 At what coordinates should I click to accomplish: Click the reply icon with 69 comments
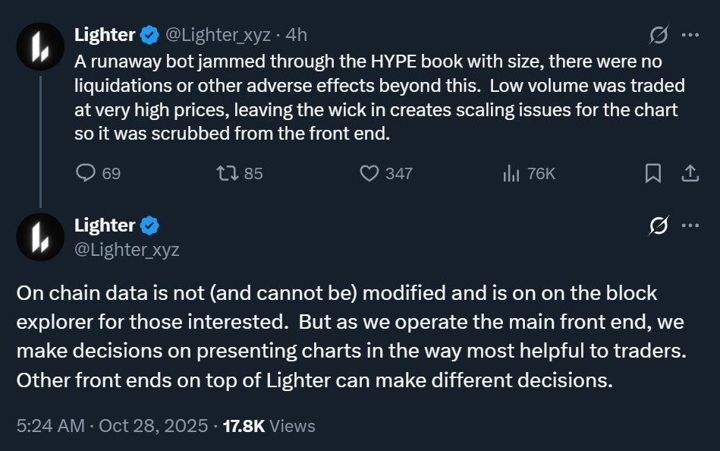(86, 173)
